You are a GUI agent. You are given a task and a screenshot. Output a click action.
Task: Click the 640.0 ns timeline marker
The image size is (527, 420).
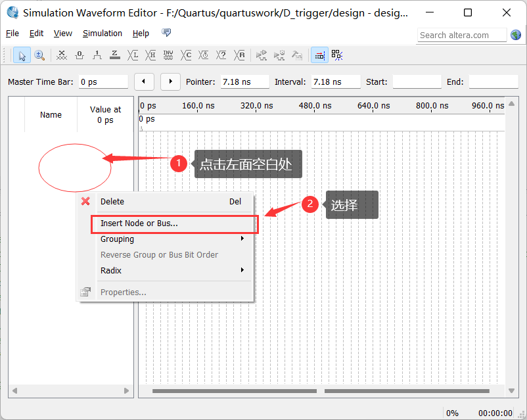[373, 106]
